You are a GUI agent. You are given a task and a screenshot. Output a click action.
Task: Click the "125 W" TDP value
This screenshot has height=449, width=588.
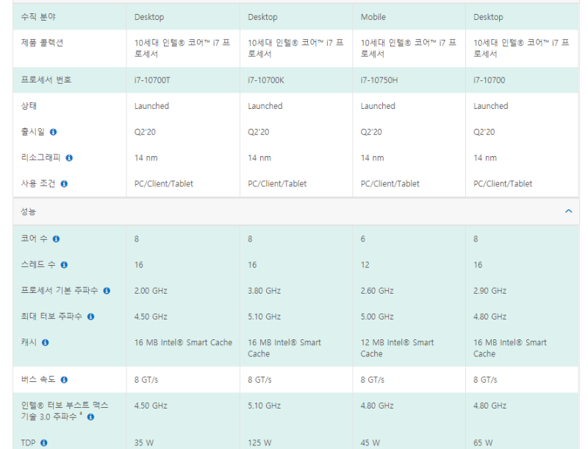pos(259,443)
